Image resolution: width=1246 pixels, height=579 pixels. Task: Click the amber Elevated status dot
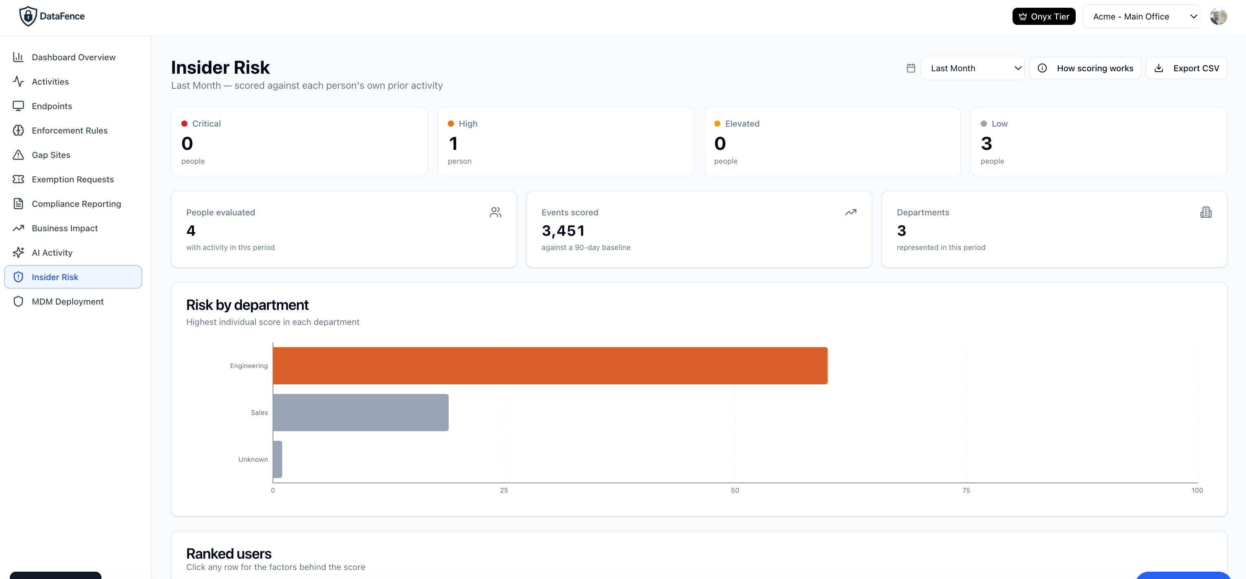click(x=717, y=124)
